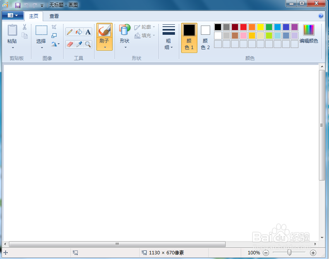Click the horizontal scrollbar right arrow

pyautogui.click(x=315, y=244)
